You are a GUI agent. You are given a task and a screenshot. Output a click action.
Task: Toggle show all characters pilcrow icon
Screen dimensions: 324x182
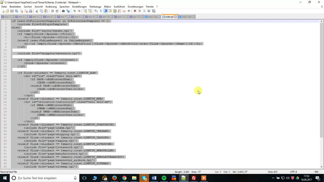(x=101, y=11)
